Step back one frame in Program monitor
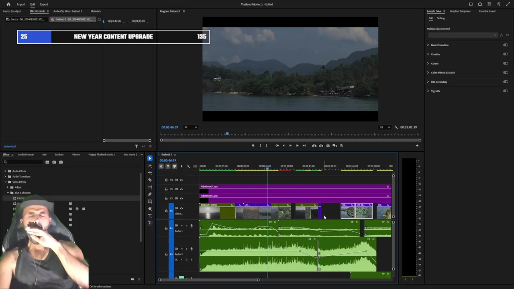The image size is (514, 289). [x=284, y=146]
